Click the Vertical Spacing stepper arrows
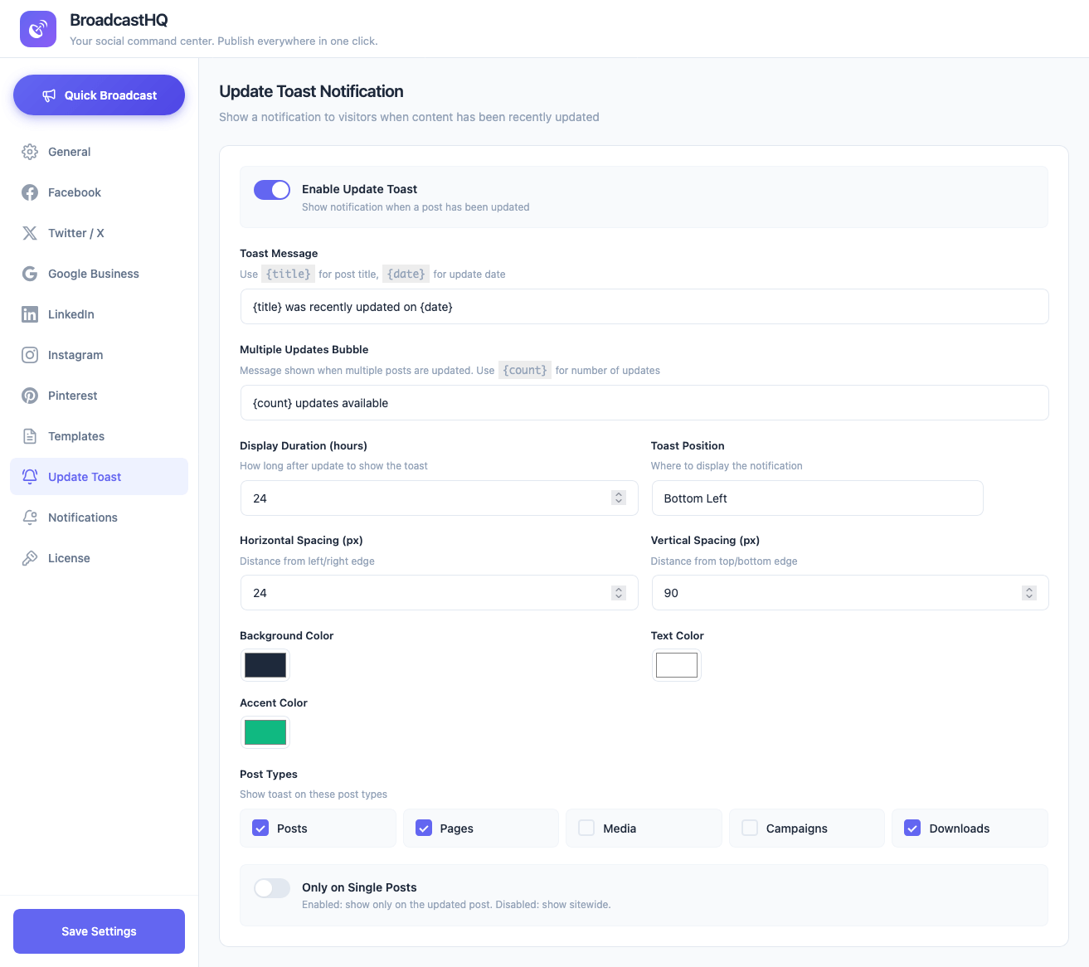Viewport: 1089px width, 967px height. point(1028,593)
